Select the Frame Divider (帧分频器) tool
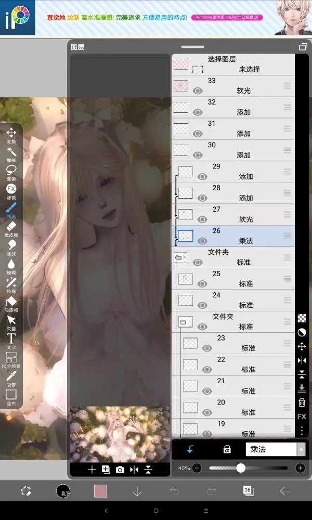 pyautogui.click(x=11, y=360)
